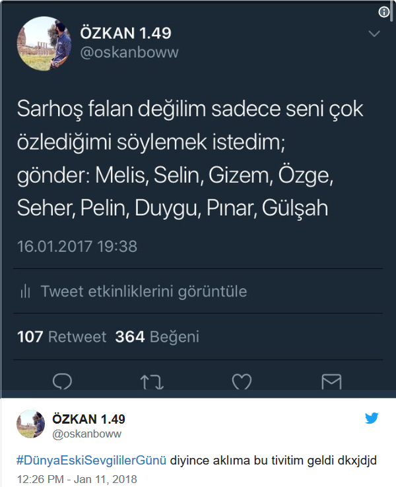Expand the tweet options chevron menu

point(374,34)
